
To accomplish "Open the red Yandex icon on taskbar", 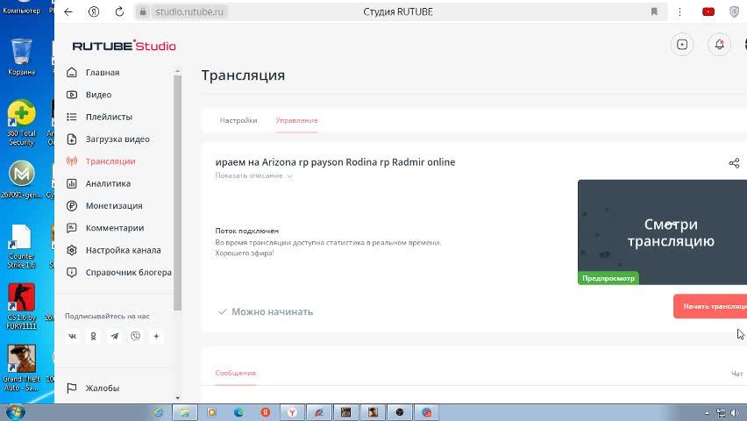I will click(266, 412).
